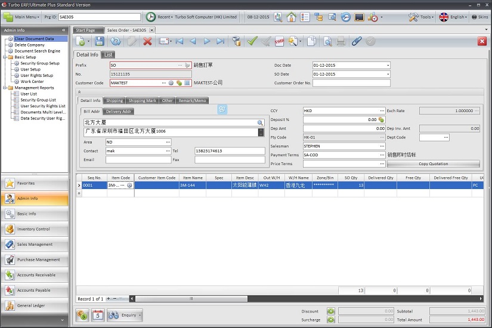Screen dimensions: 492x328
Task: Click the coins currency icon at bottom
Action: click(x=82, y=315)
